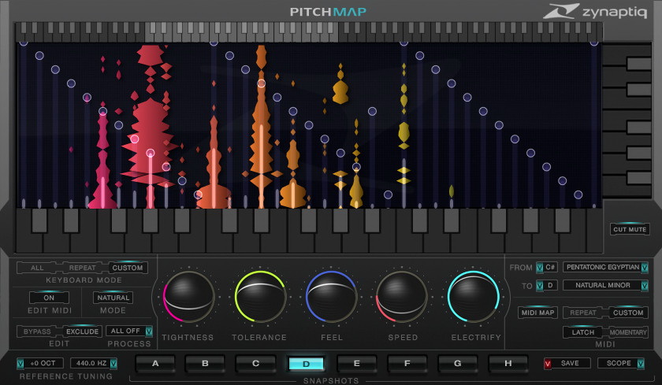
Task: Click the Electrify knob
Action: click(x=474, y=298)
